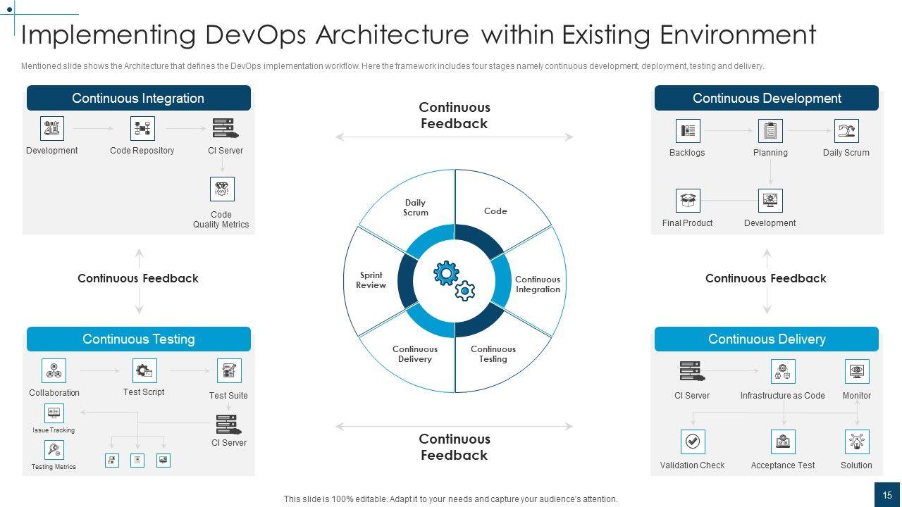
Task: Select the Continuous Feedback label below the wheel
Action: 455,447
